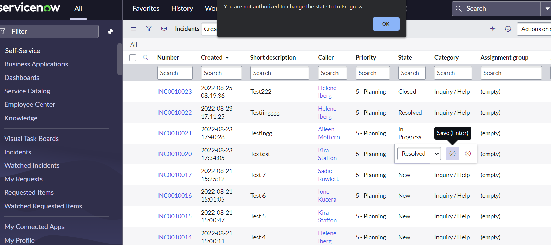
Task: Click OK in the authorization alert
Action: (386, 24)
